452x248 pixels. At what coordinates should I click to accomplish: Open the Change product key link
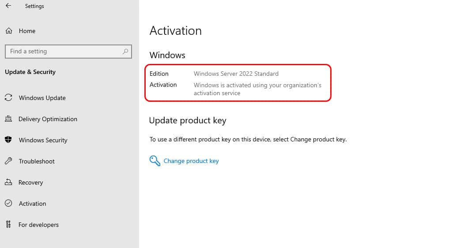coord(191,161)
